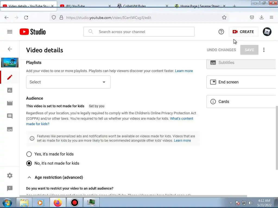Click the video thumbnail in sidebar
Viewport: 278px width, 208px height.
(10, 63)
